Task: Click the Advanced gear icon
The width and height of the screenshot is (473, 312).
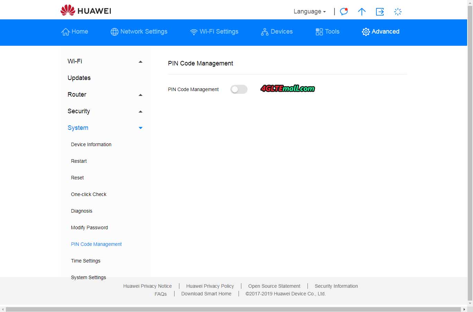Action: click(x=366, y=32)
